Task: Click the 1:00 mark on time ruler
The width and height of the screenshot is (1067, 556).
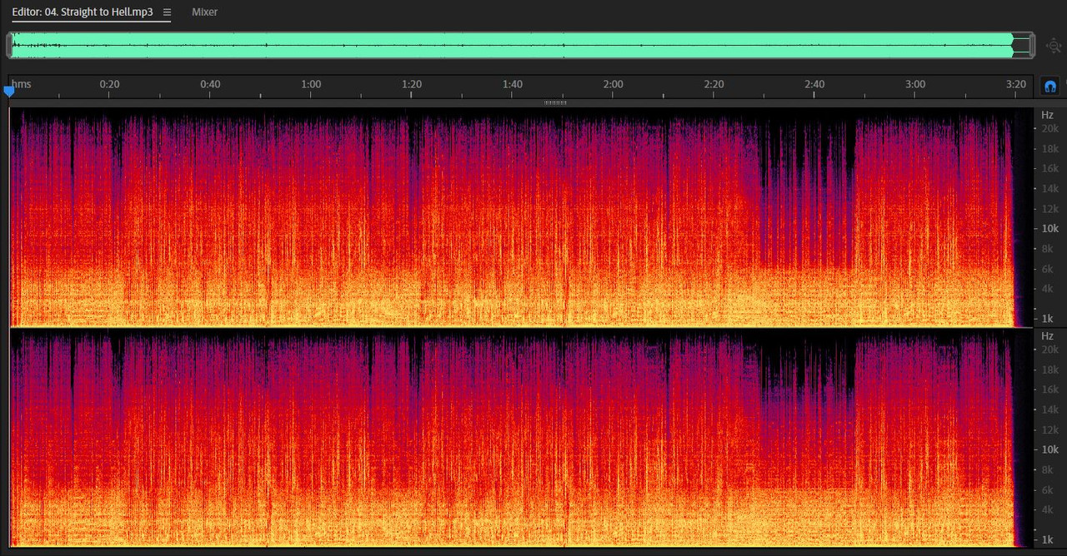Action: (x=311, y=84)
